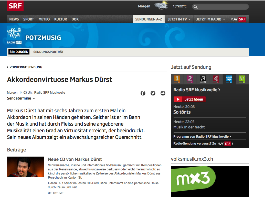
Task: Click the Heute, 22:03 schedule time
Action: (184, 122)
